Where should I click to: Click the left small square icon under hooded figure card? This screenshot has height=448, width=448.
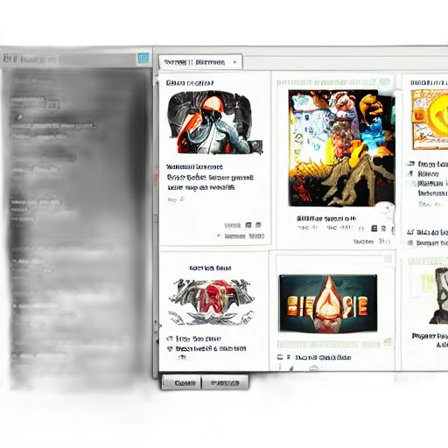[248, 225]
